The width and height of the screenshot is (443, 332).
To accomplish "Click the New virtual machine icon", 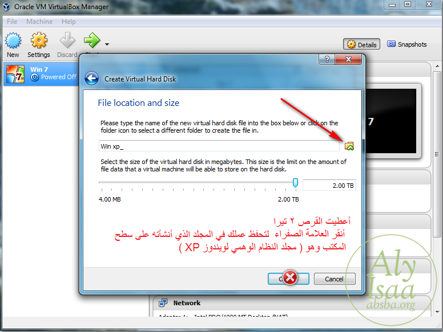I will 13,40.
